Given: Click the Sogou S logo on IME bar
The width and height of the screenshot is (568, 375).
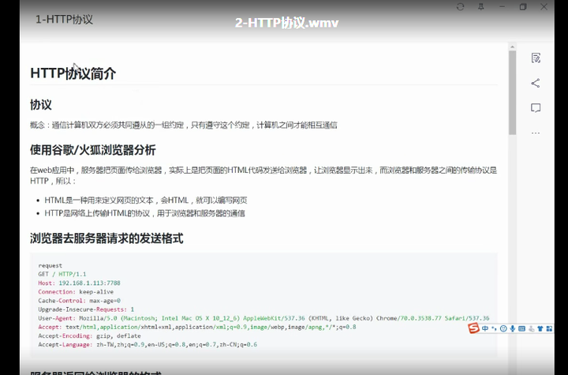Looking at the screenshot, I should [473, 328].
